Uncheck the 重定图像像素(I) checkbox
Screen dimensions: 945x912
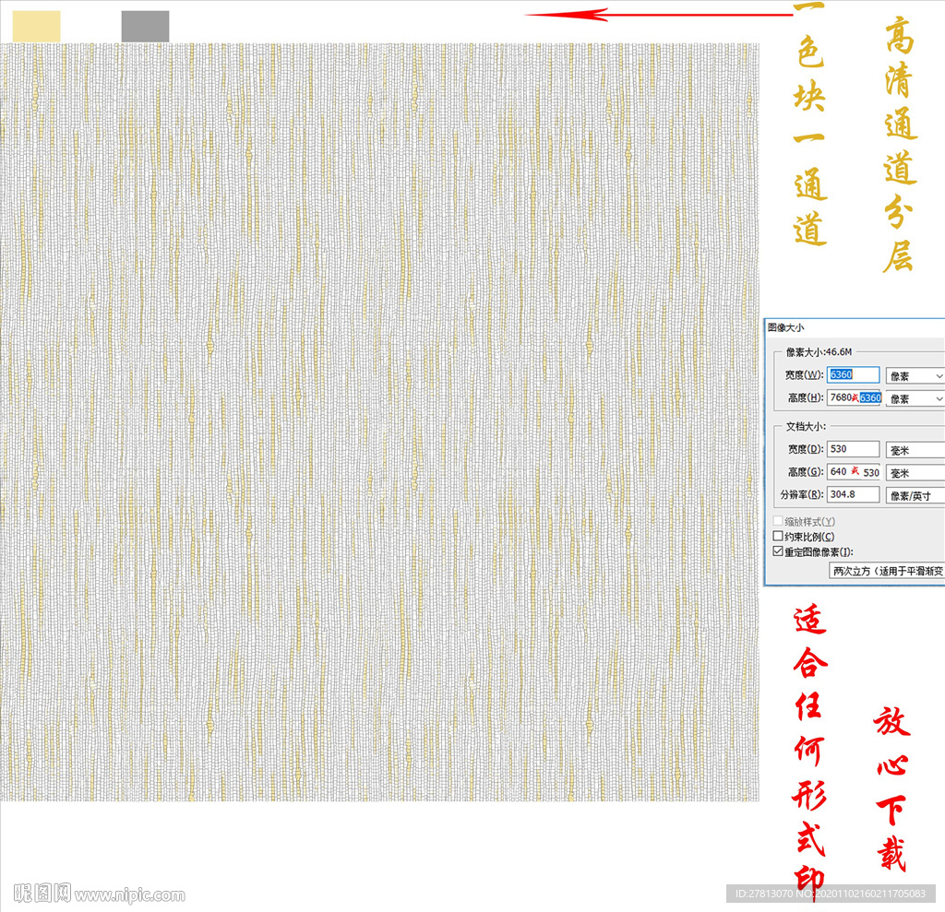[778, 551]
